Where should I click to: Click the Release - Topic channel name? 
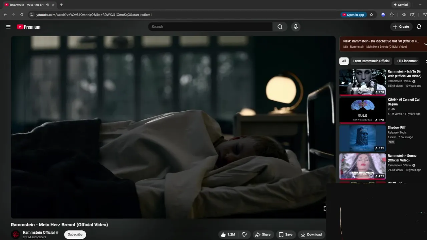(x=397, y=132)
